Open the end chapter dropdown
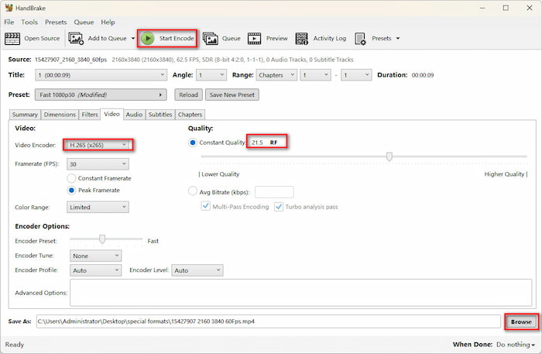The image size is (542, 354). pos(356,75)
